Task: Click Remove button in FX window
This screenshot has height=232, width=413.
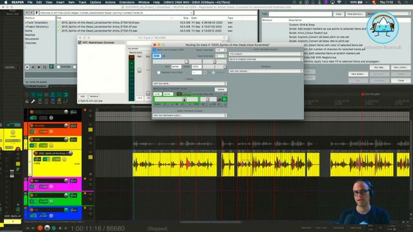Action: click(94, 97)
